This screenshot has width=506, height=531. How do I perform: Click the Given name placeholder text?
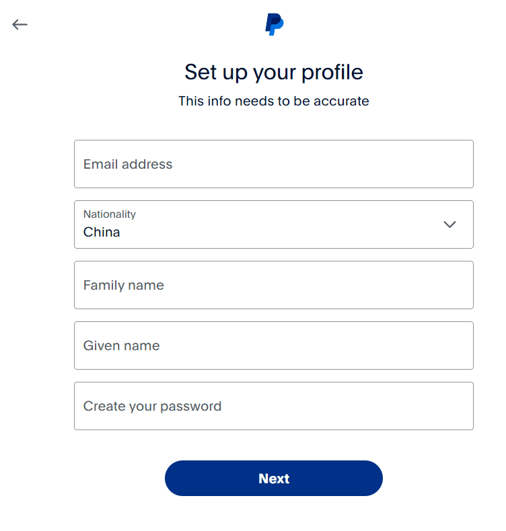click(x=121, y=345)
